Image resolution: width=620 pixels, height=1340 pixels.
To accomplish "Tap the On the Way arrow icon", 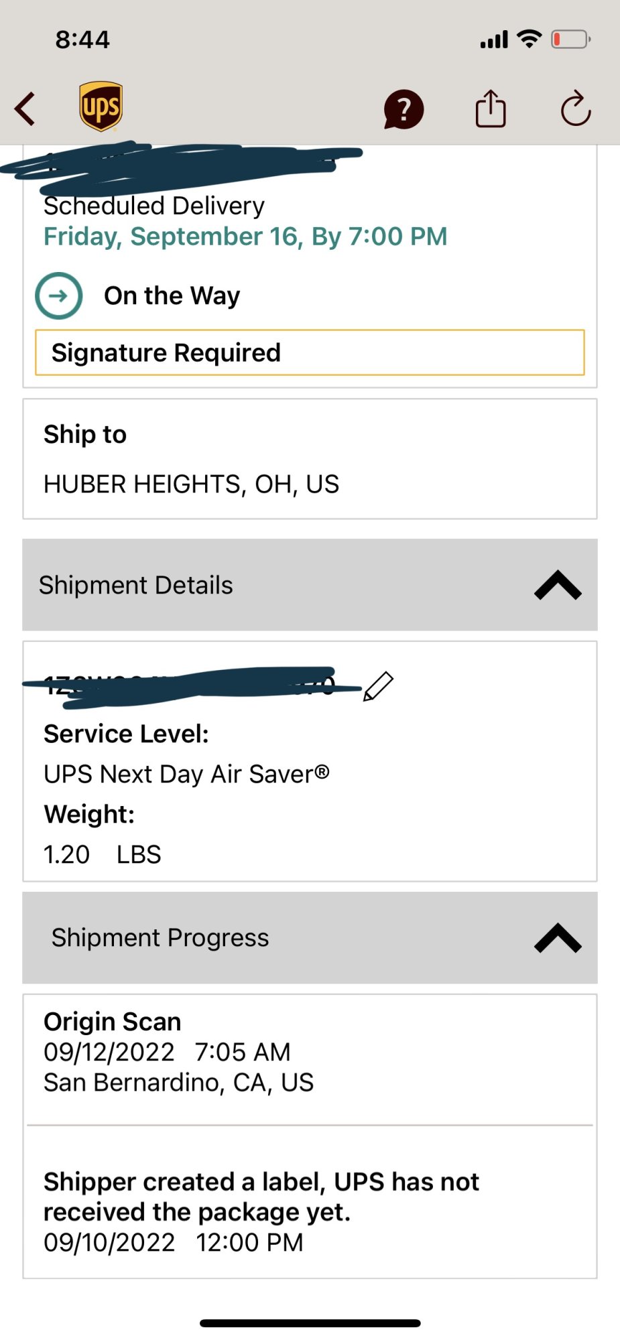I will (59, 295).
